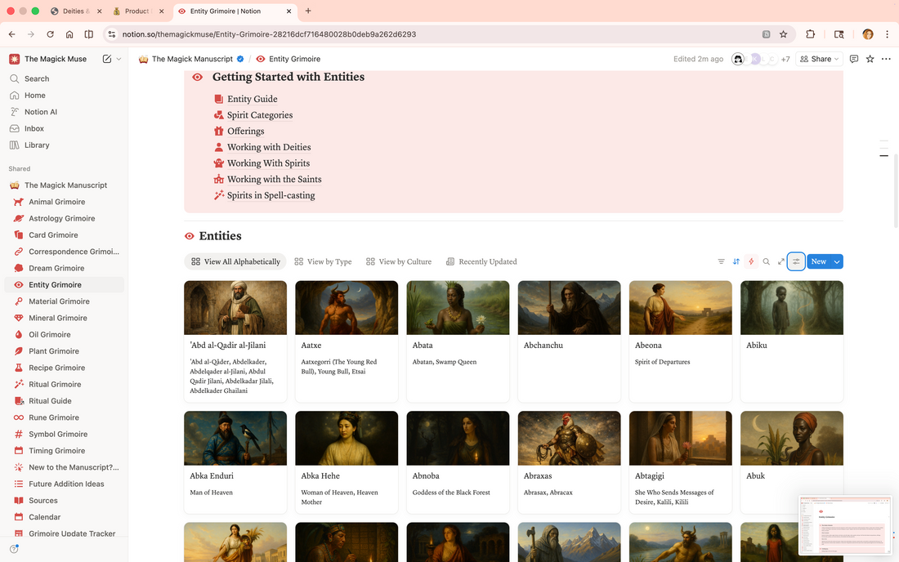Search the Entities database with magnifier icon
Viewport: 899px width, 562px height.
766,262
